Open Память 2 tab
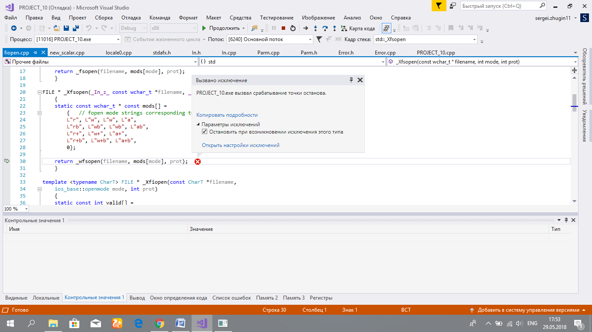This screenshot has width=592, height=332. [267, 298]
